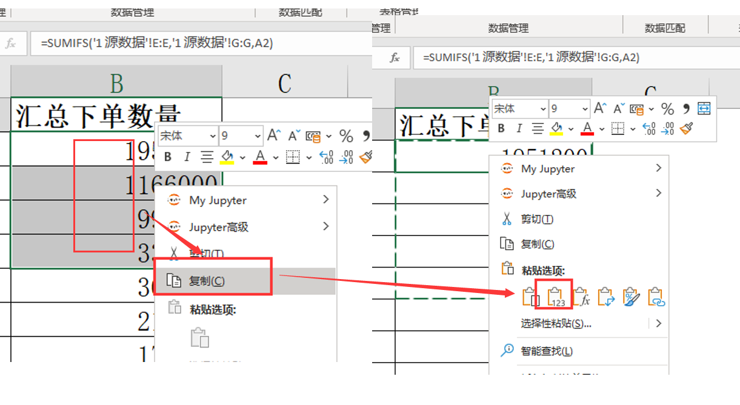Select column B header in left window

tap(116, 82)
